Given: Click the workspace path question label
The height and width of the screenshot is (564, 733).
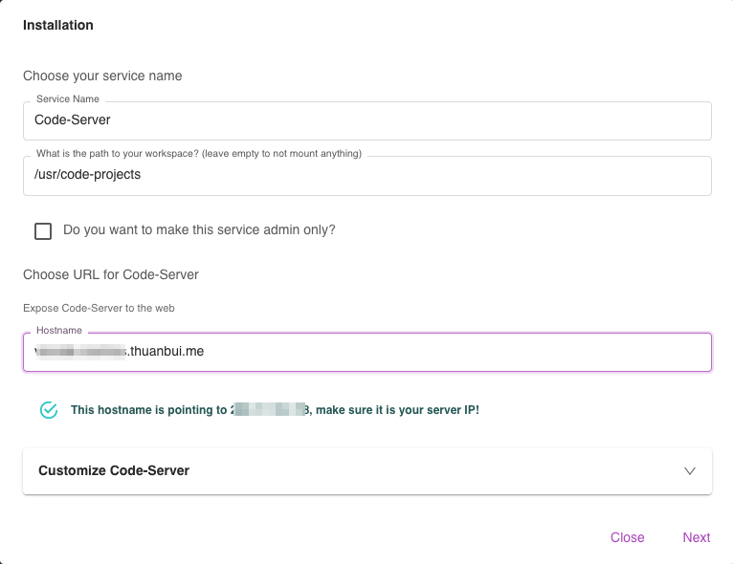Looking at the screenshot, I should tap(199, 154).
